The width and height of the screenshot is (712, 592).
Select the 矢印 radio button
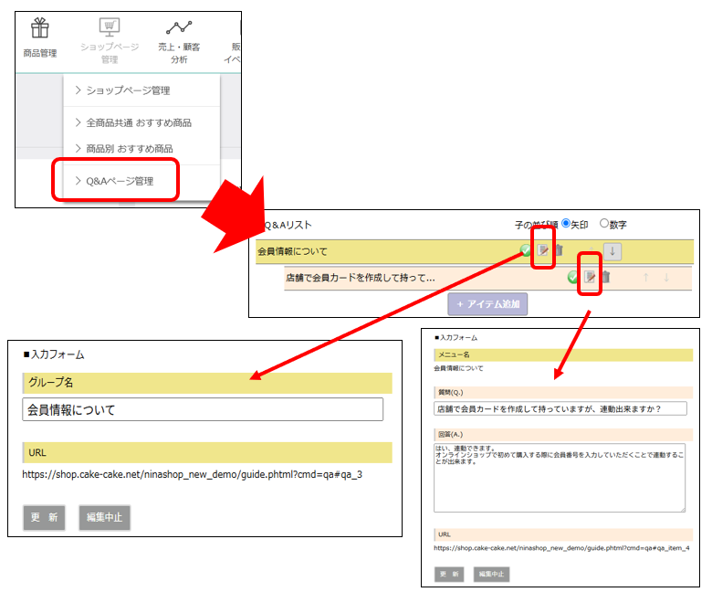(x=566, y=224)
